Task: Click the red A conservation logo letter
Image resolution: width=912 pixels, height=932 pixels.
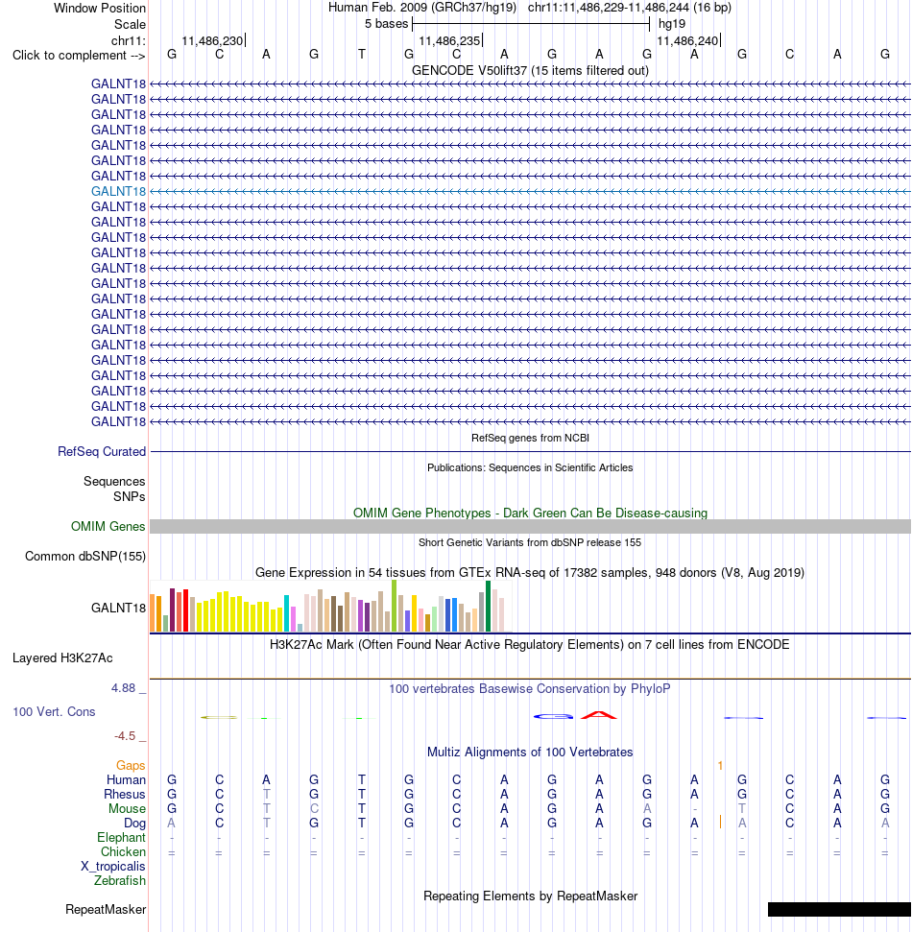Action: (x=599, y=715)
